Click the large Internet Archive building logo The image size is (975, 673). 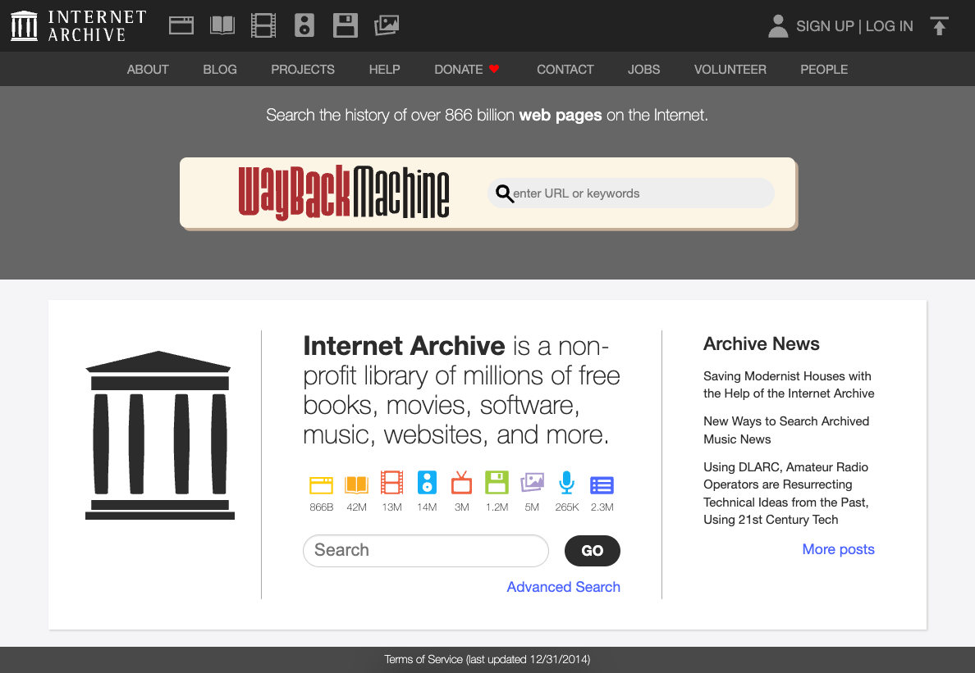click(x=160, y=435)
